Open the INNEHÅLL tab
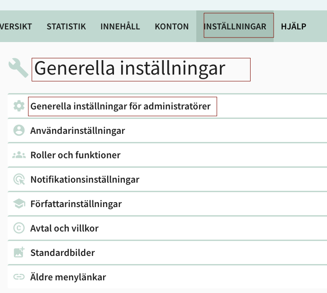Viewport: 327px width, 293px height. coord(120,26)
